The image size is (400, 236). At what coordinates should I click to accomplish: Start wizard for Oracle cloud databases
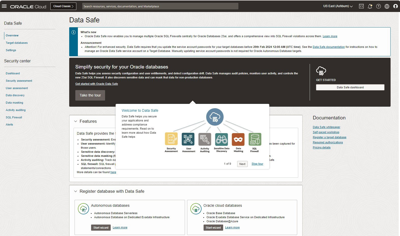213,228
